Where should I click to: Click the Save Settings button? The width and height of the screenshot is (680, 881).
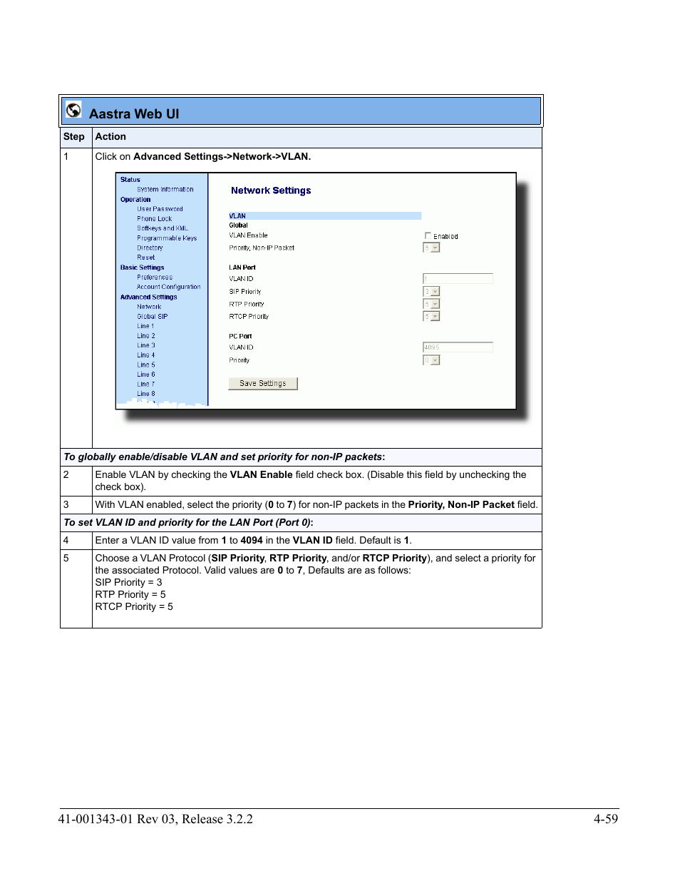pos(263,384)
